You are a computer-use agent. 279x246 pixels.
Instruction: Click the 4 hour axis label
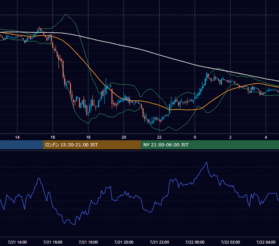266,137
